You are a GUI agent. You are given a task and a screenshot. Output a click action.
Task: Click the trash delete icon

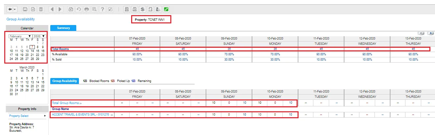tap(41, 9)
